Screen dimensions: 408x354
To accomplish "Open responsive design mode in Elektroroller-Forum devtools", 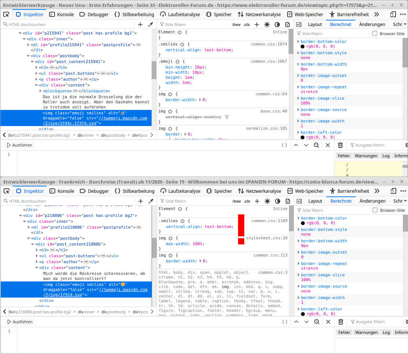I will click(393, 14).
